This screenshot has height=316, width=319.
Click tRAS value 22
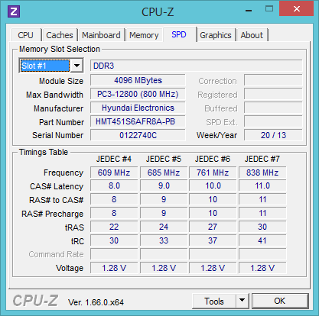[x=114, y=227]
